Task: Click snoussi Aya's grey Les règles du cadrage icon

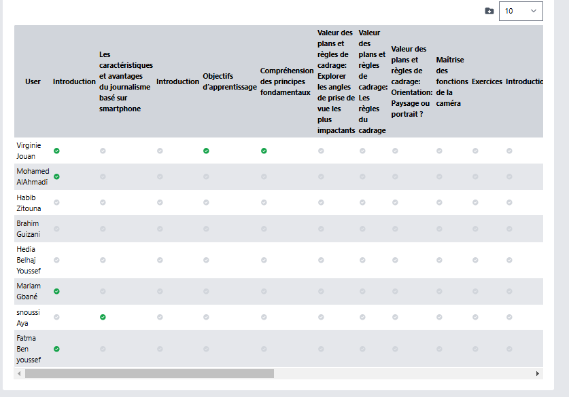Action: (362, 317)
